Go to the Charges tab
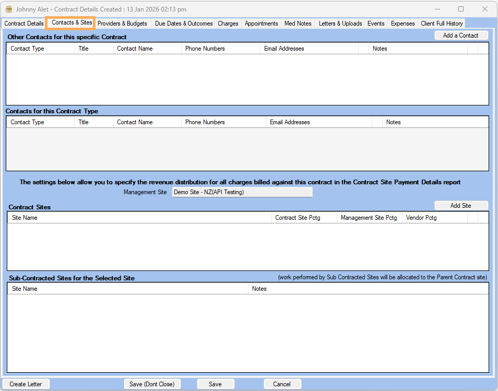Viewport: 498px width, 391px height. [x=228, y=23]
